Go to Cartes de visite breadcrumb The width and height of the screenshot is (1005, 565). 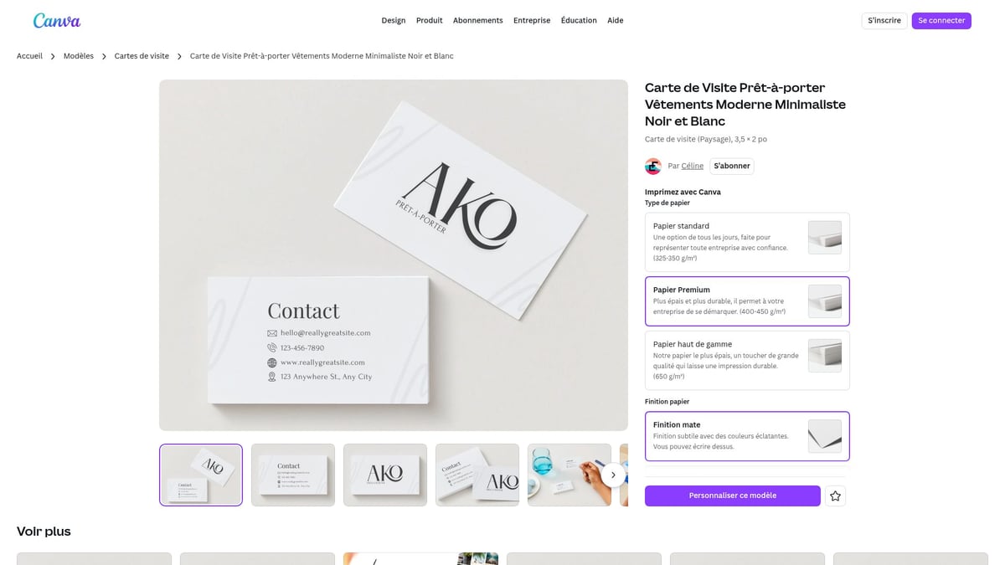pyautogui.click(x=142, y=56)
